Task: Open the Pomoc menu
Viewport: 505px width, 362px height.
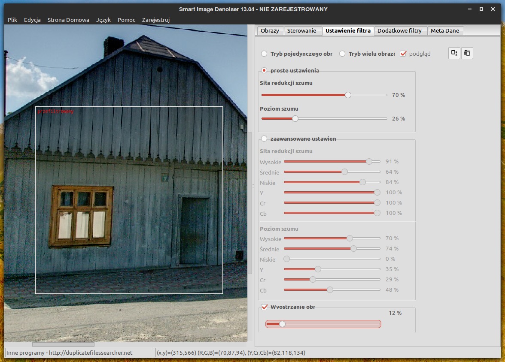Action: point(126,20)
